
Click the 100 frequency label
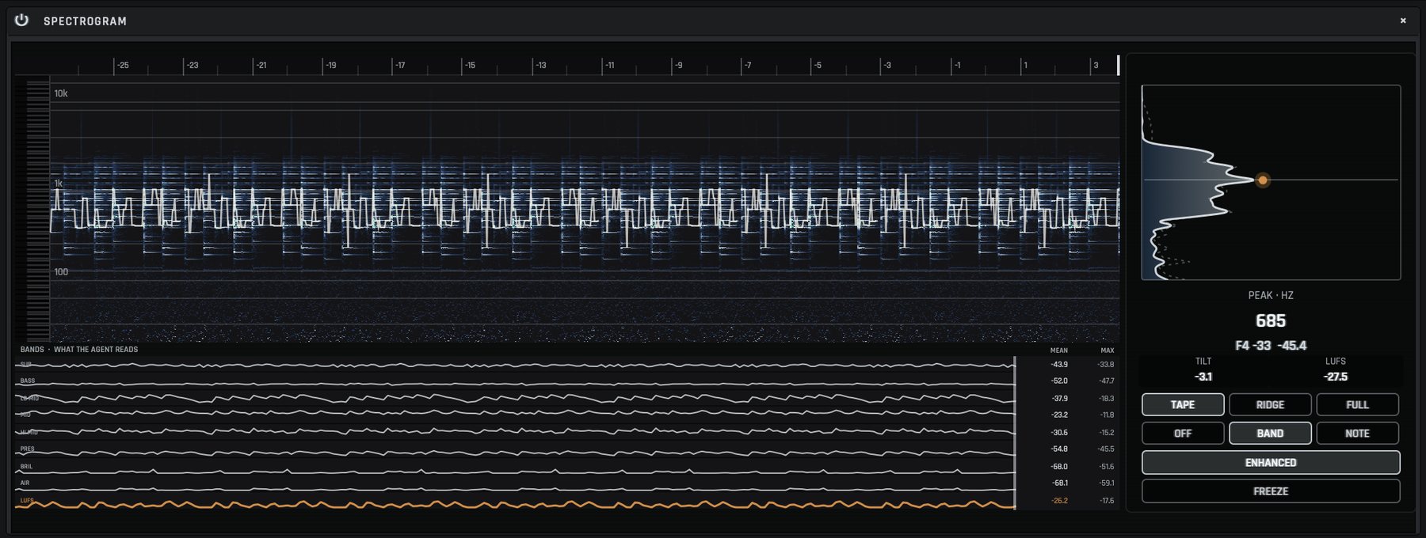[61, 272]
